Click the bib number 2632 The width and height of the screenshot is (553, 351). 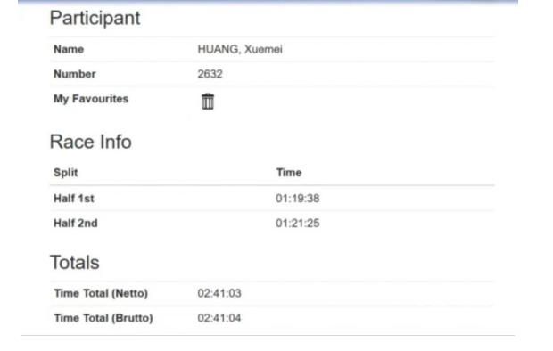pyautogui.click(x=210, y=74)
